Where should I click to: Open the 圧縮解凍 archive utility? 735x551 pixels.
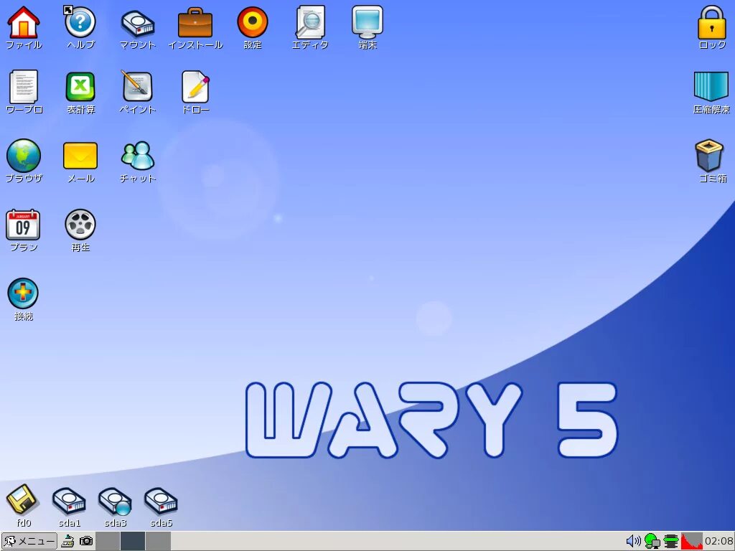[710, 86]
